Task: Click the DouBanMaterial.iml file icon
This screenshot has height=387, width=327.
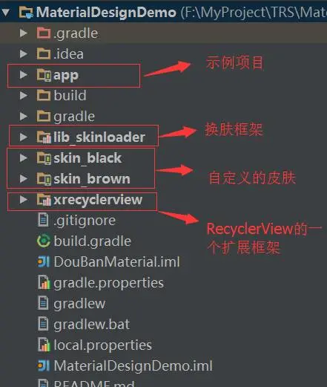Action: tap(44, 261)
